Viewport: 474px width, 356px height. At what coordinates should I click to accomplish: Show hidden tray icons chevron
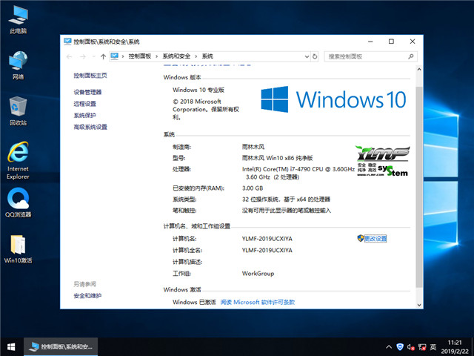389,347
